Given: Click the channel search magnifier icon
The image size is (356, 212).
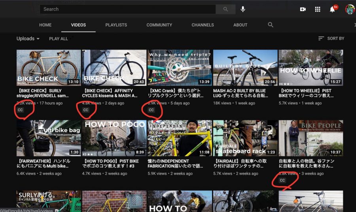Looking at the screenshot, I should click(271, 25).
